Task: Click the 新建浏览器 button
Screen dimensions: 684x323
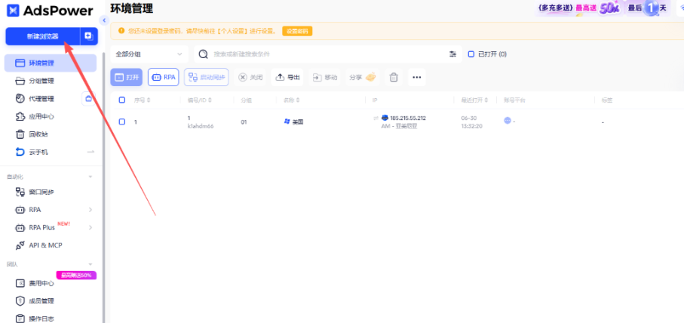Action: coord(43,36)
